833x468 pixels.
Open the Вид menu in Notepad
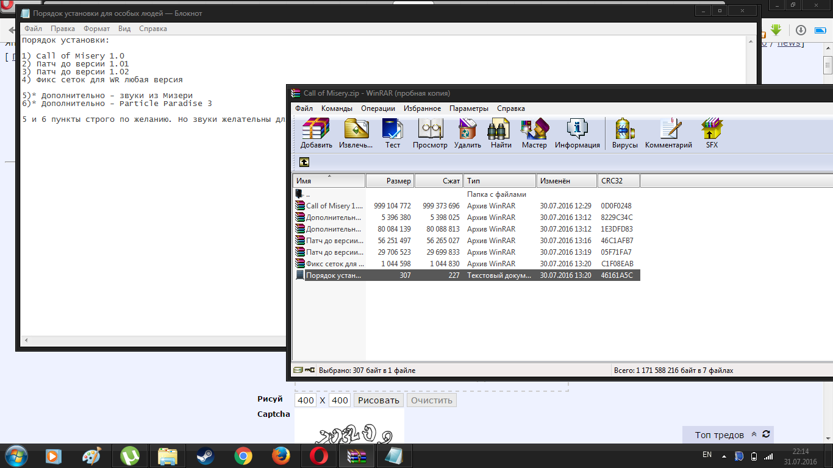pos(124,29)
